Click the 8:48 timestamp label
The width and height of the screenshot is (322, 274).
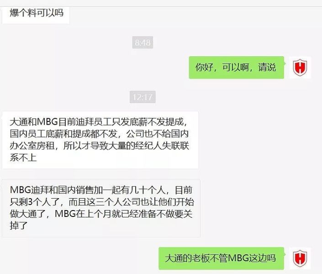(143, 42)
